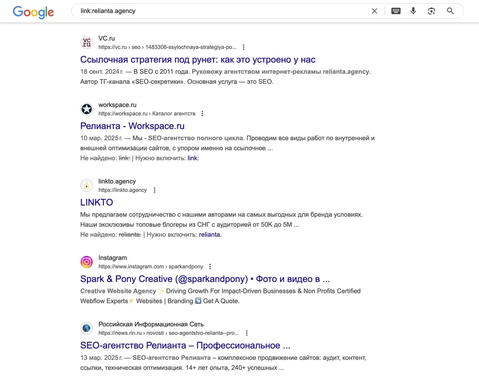
Task: Click the 'linkto.agency' site name
Action: tap(117, 182)
